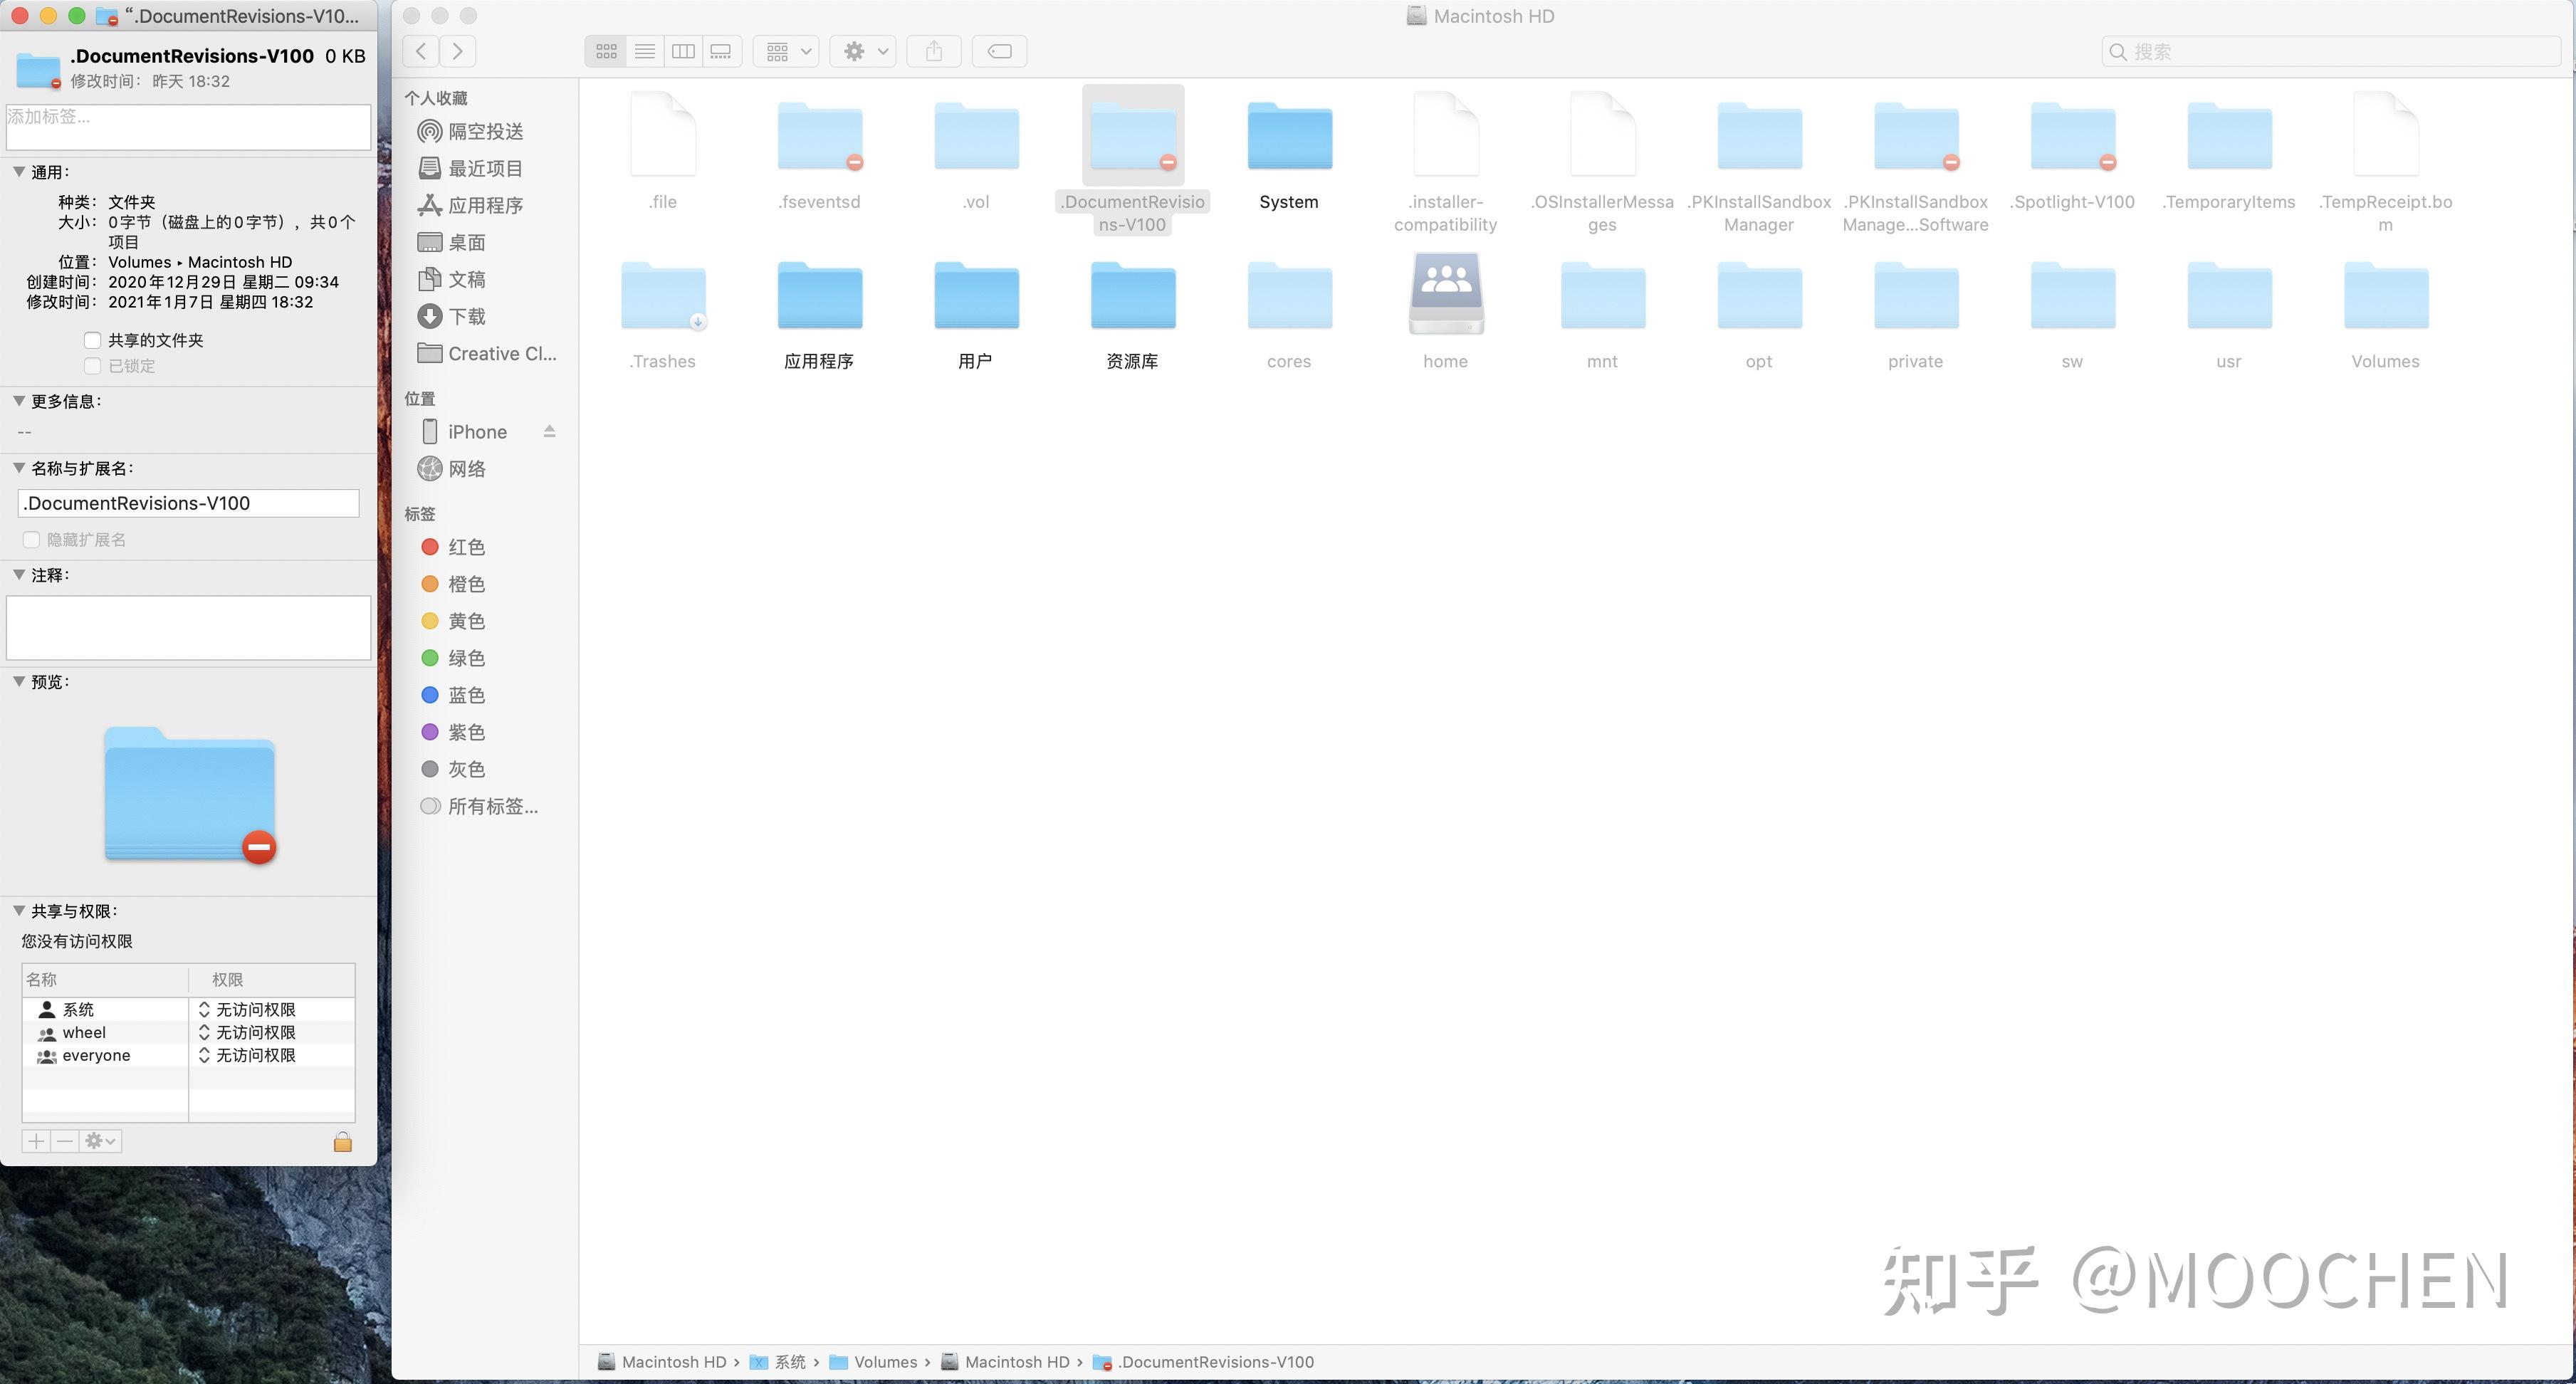This screenshot has height=1384, width=2576.
Task: Eject the iPhone in sidebar
Action: (549, 431)
